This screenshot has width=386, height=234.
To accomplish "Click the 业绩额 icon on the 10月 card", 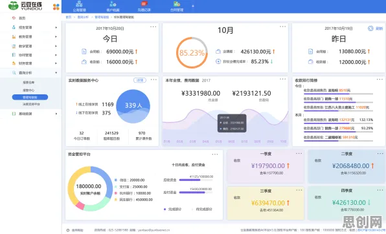I will 218,51.
